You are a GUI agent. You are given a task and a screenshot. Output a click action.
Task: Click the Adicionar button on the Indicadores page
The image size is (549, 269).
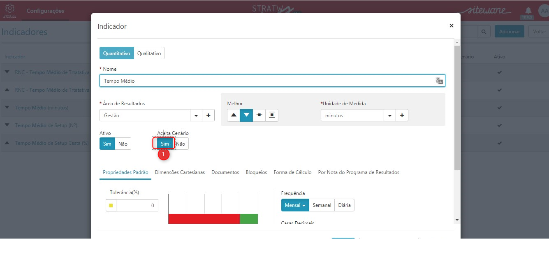tap(510, 32)
